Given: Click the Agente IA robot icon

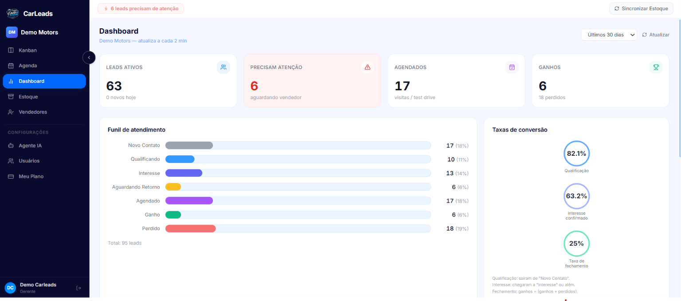Looking at the screenshot, I should tap(11, 146).
